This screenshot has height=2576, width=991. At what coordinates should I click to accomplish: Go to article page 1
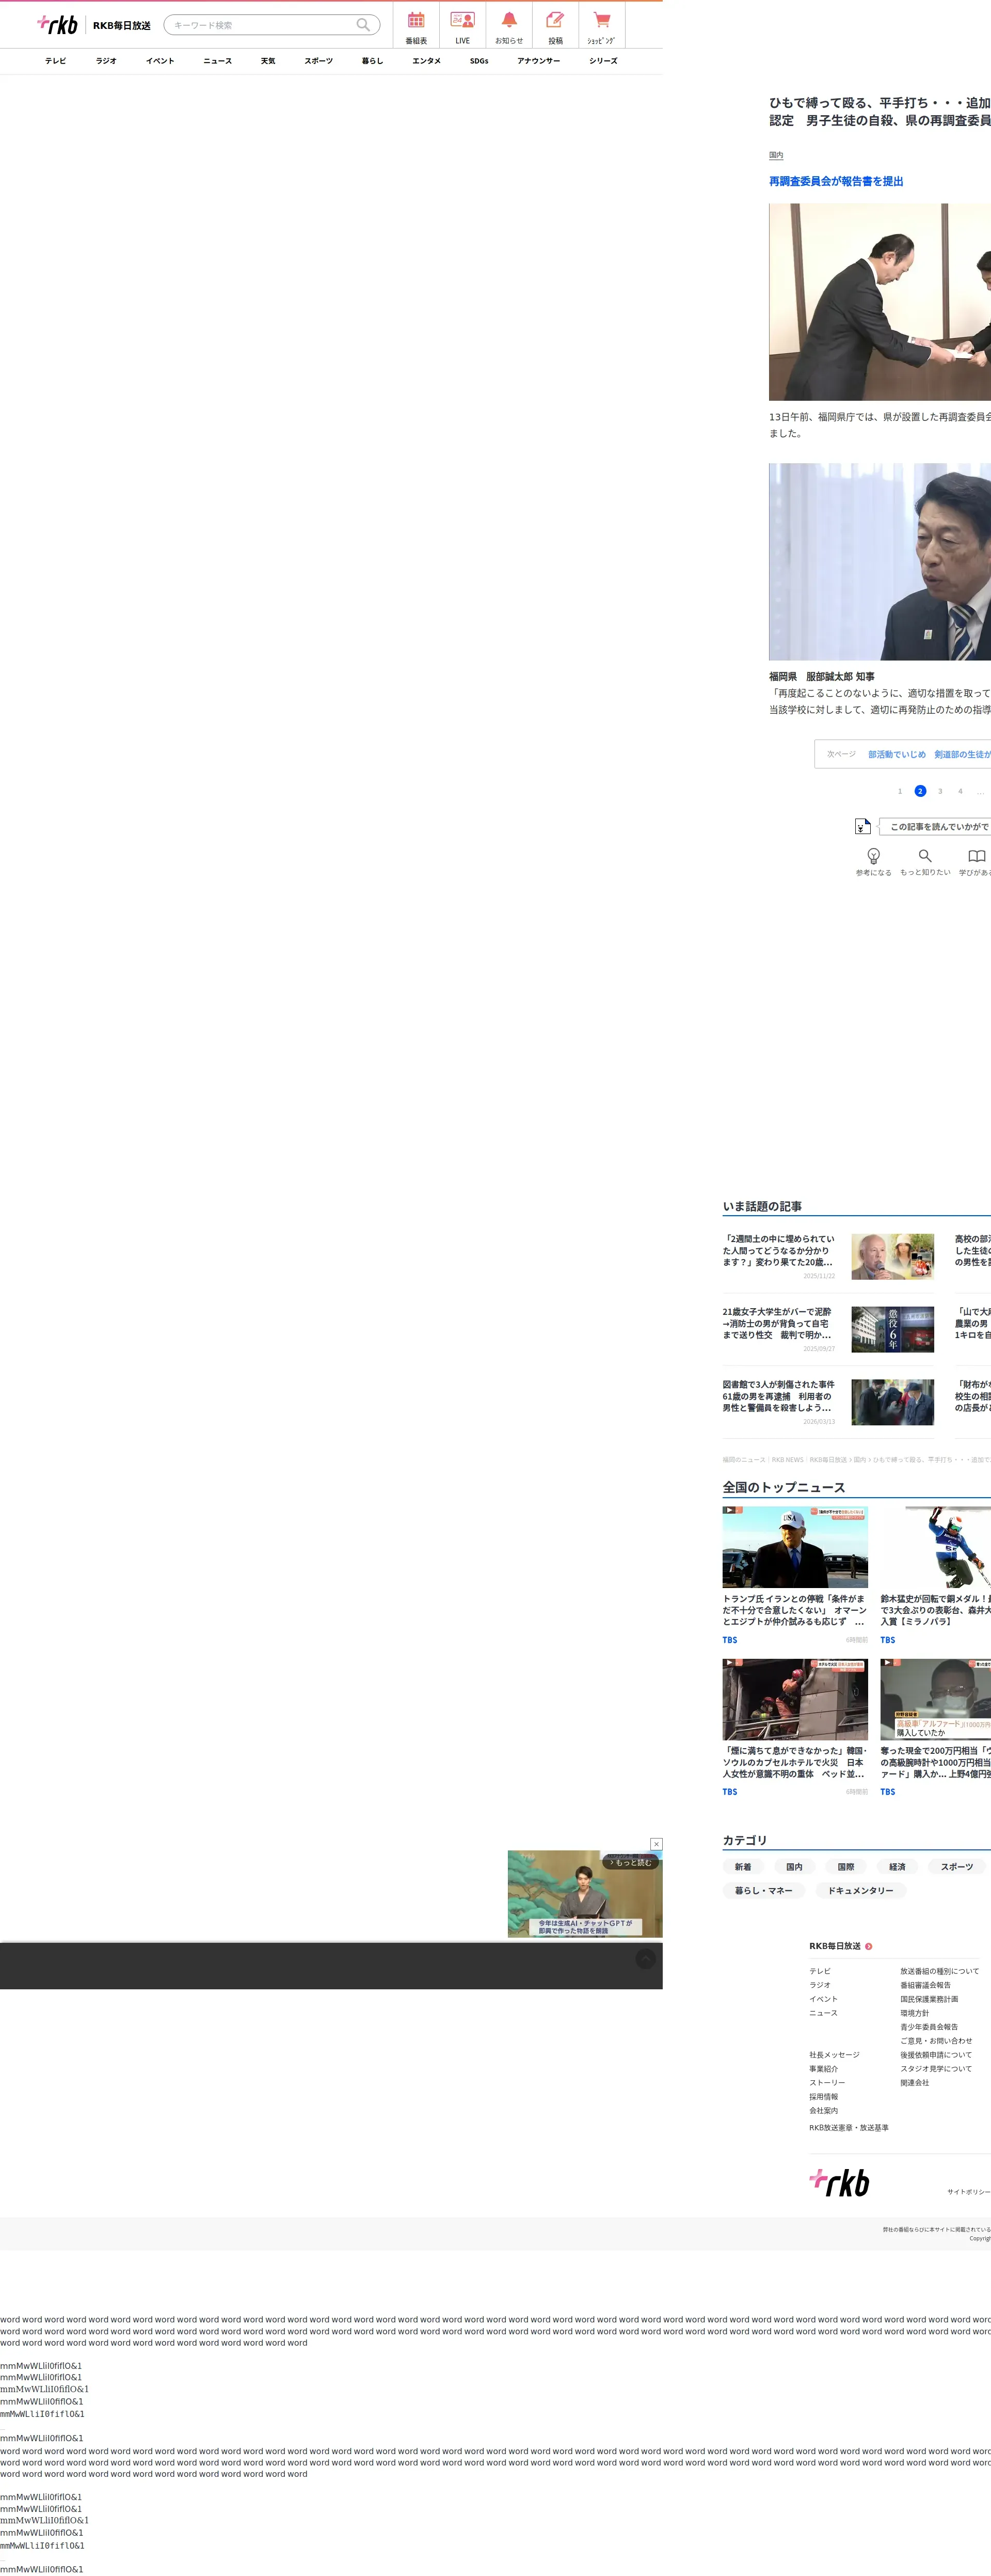pos(900,791)
